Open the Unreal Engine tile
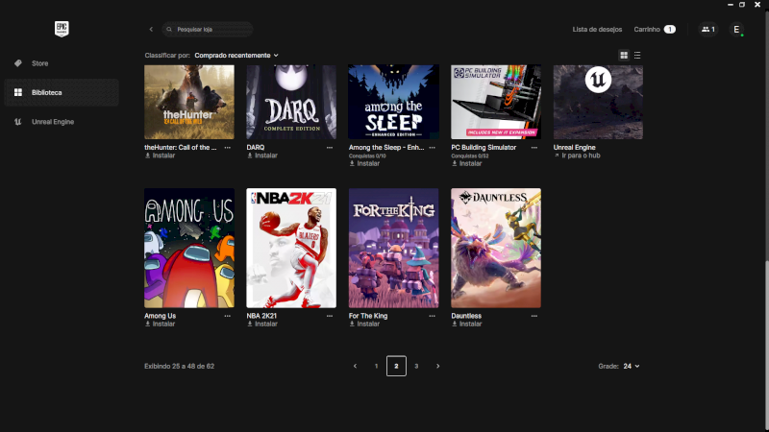The width and height of the screenshot is (769, 432). pyautogui.click(x=598, y=102)
